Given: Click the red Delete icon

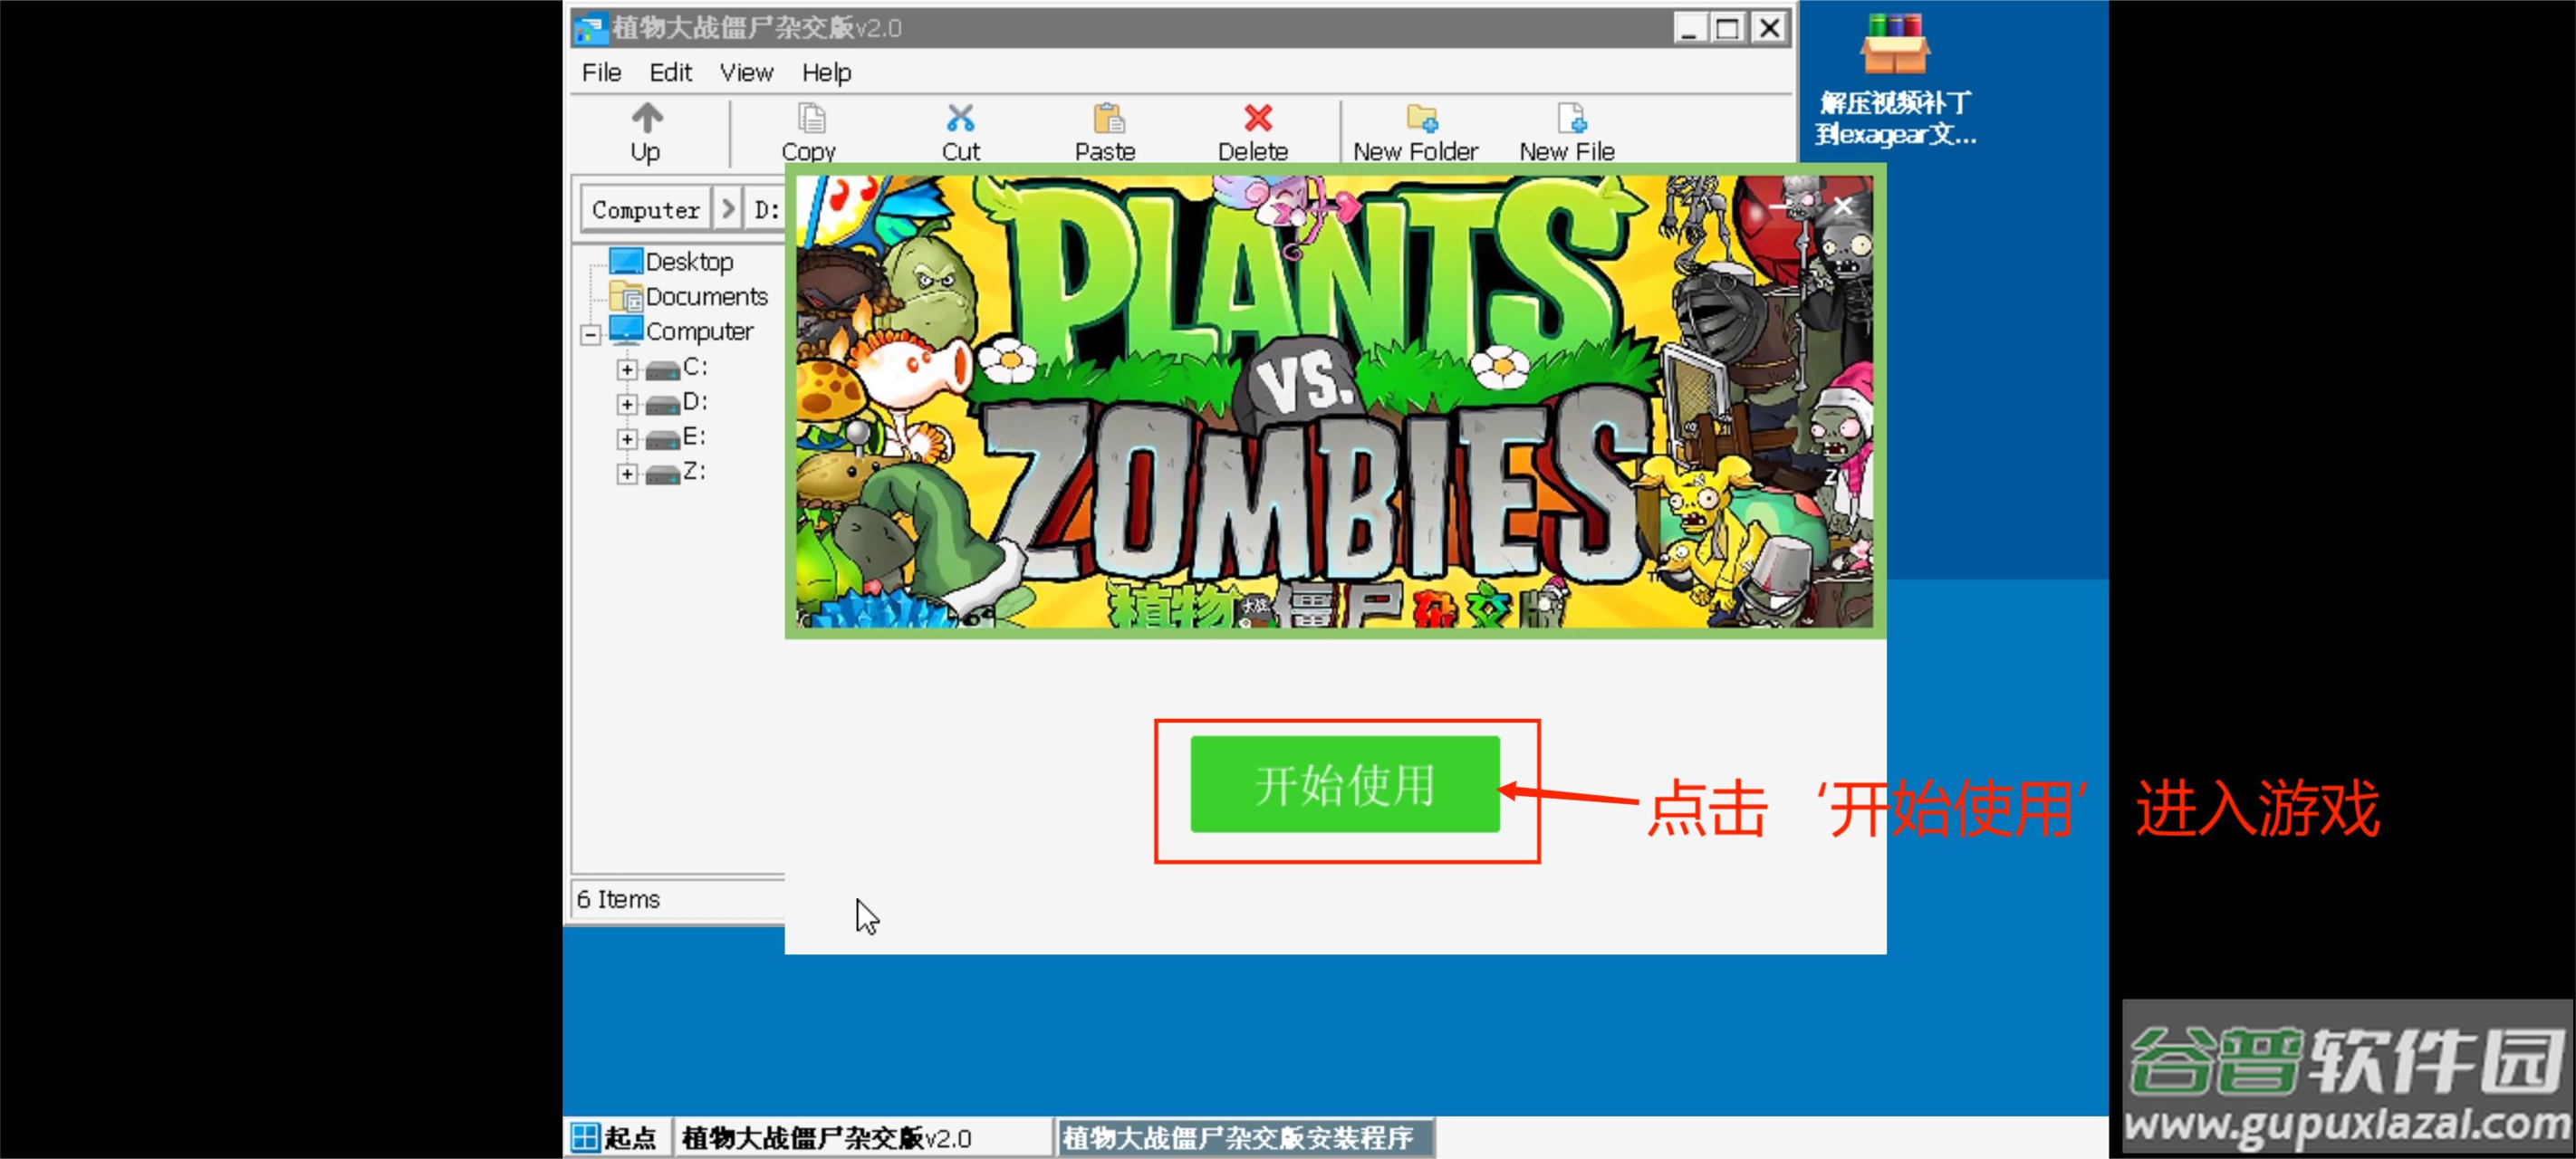Looking at the screenshot, I should 1256,119.
